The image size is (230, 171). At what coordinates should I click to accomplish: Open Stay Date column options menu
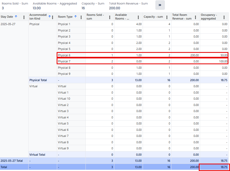[24, 17]
